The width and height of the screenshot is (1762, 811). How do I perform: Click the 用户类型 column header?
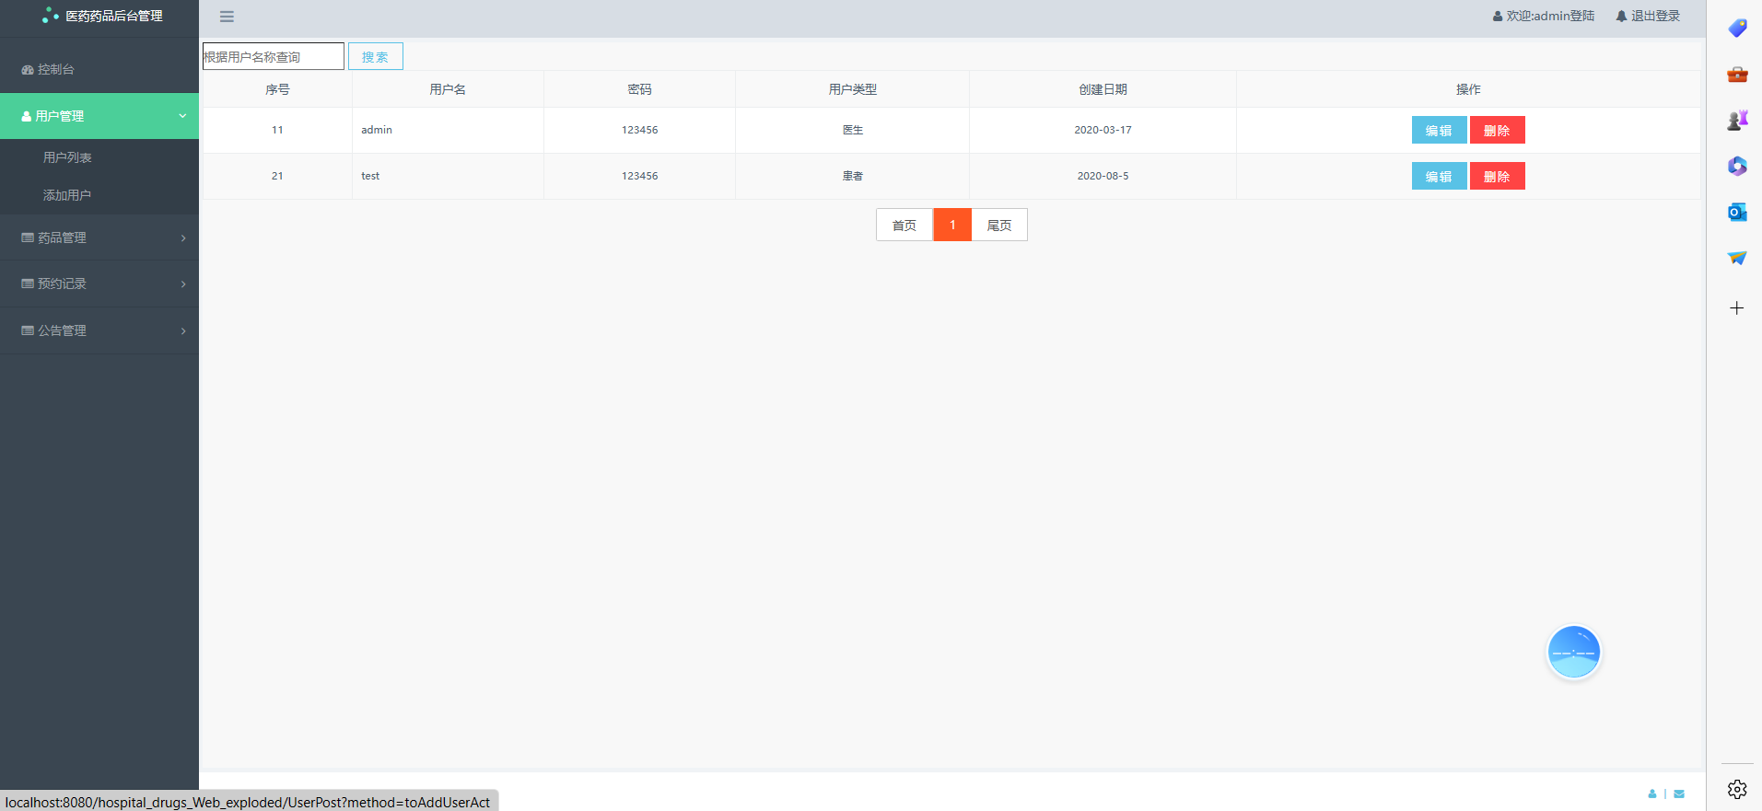852,89
